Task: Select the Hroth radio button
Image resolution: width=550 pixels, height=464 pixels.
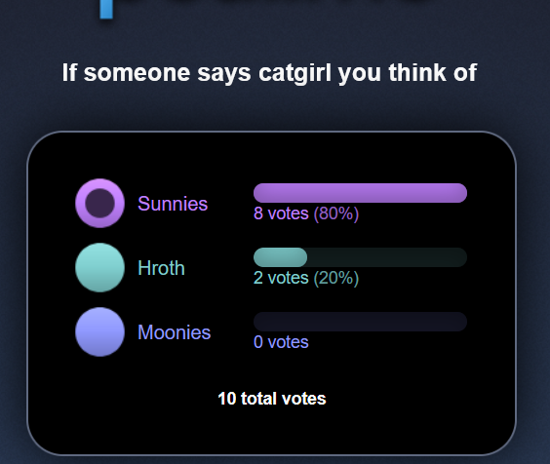Action: (x=100, y=268)
